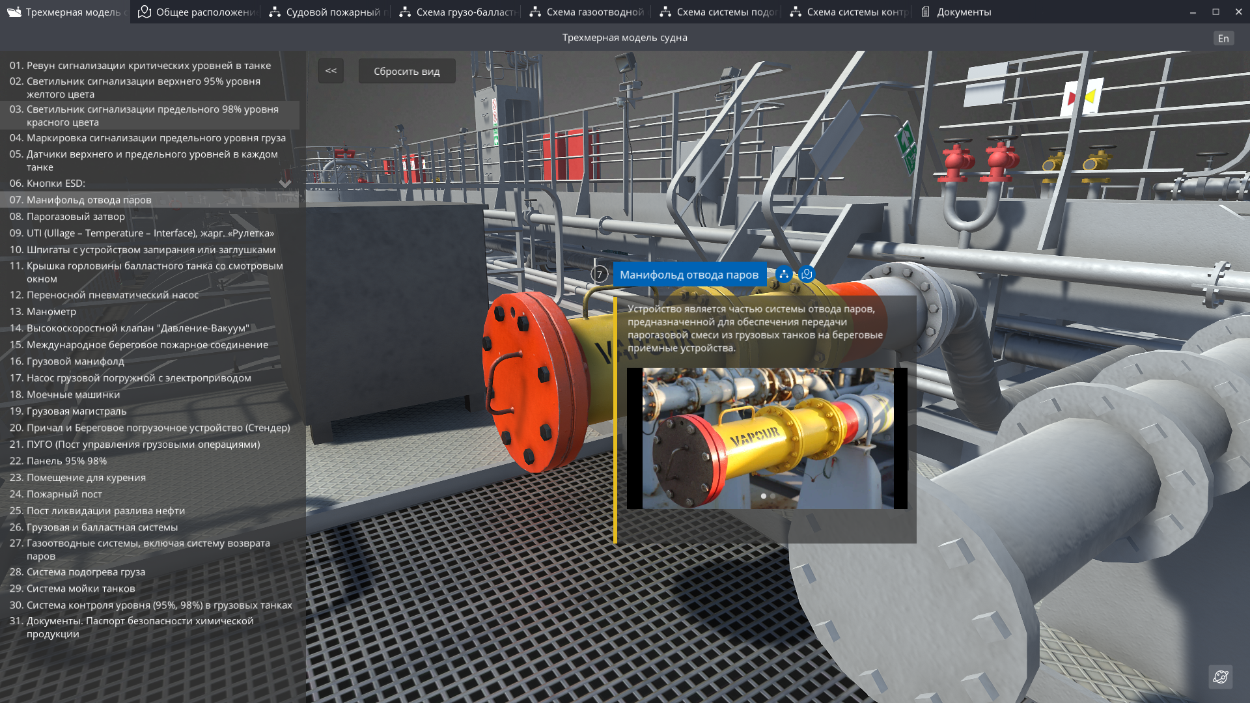Select the first carousel dot under the photo
This screenshot has width=1250, height=703.
[x=763, y=496]
